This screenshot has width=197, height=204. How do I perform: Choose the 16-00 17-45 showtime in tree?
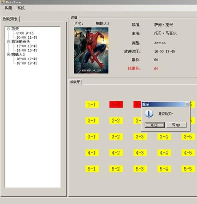coord(27,59)
